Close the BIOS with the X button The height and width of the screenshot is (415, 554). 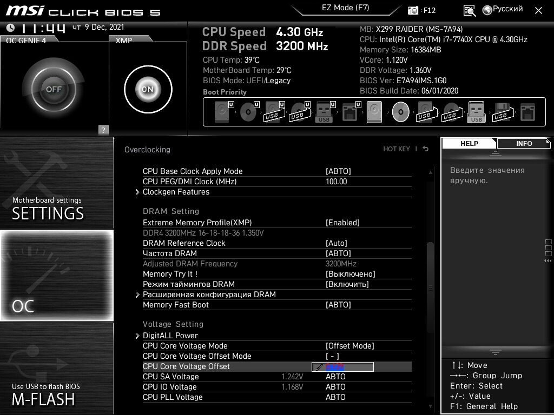point(538,11)
